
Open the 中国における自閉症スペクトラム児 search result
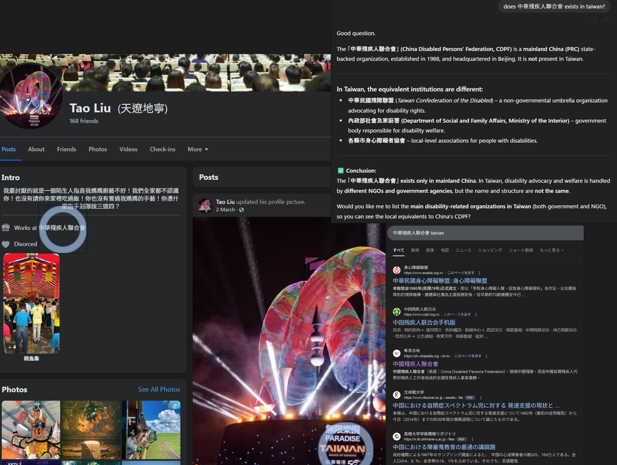476,405
